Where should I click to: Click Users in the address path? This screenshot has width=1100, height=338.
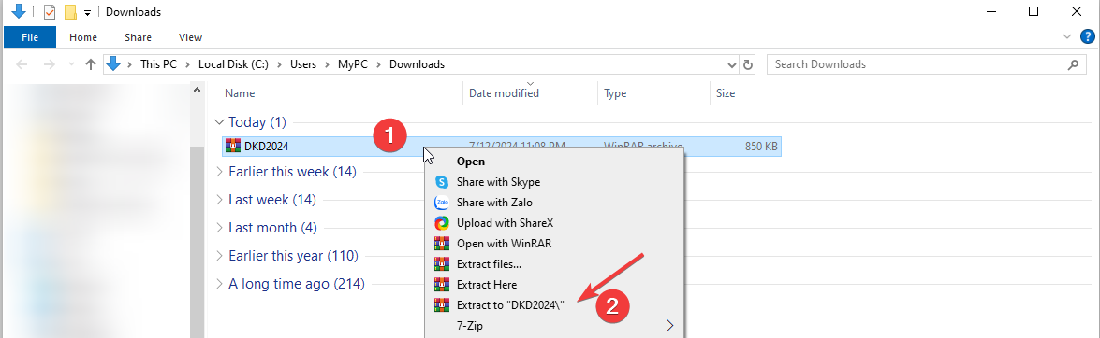pos(303,64)
